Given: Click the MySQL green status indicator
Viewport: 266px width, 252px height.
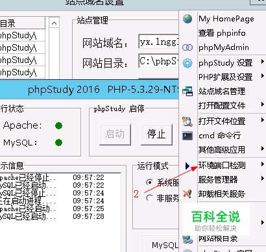Looking at the screenshot, I should point(58,143).
